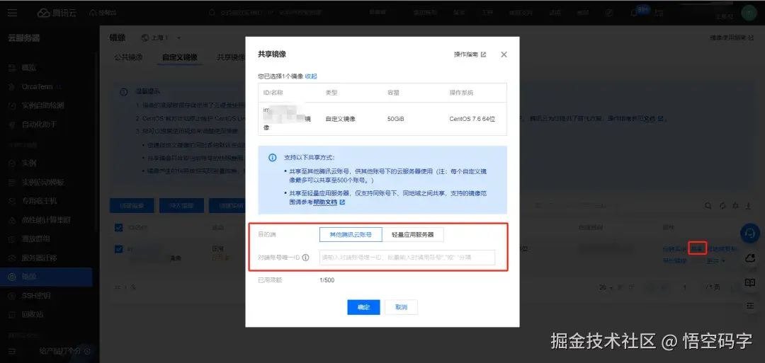Go to 控制台 home
765x363 pixels.
(x=103, y=13)
